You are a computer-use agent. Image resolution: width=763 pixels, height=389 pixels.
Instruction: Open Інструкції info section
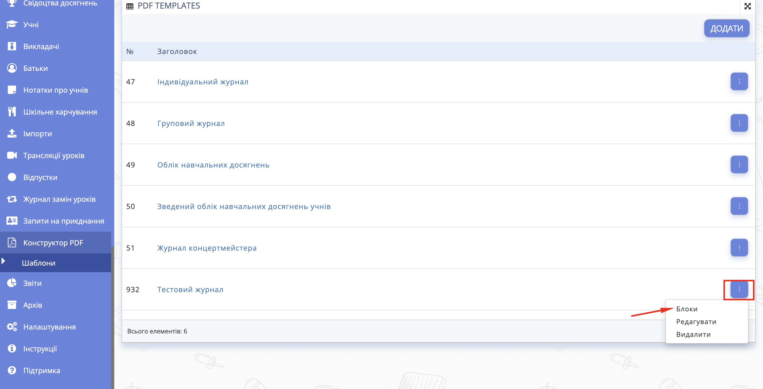tap(40, 349)
